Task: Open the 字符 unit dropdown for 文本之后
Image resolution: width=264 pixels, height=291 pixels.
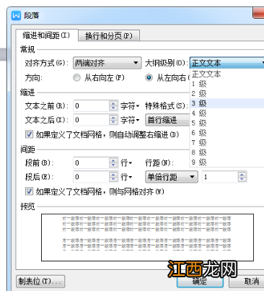Action: click(130, 120)
